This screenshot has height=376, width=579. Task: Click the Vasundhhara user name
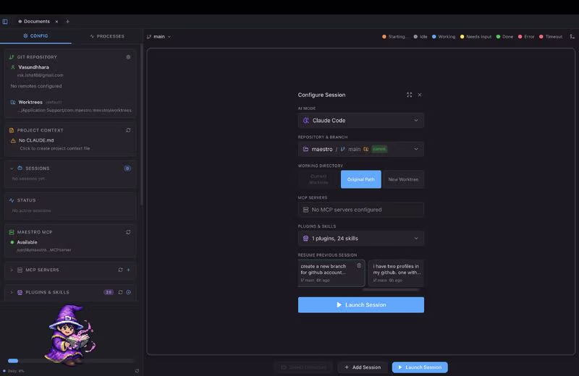(x=33, y=67)
